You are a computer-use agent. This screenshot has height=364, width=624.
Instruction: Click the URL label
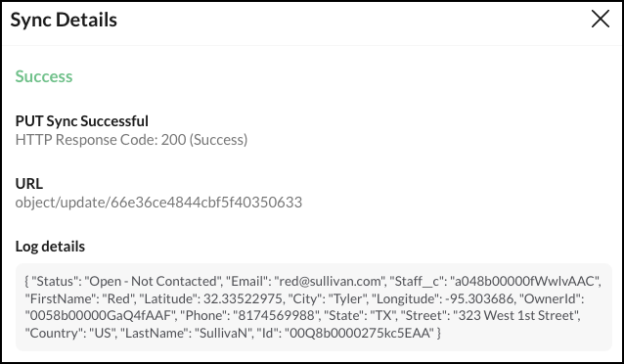click(x=28, y=184)
